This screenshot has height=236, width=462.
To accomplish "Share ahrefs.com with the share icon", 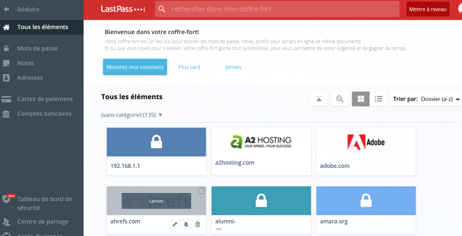I will click(186, 225).
